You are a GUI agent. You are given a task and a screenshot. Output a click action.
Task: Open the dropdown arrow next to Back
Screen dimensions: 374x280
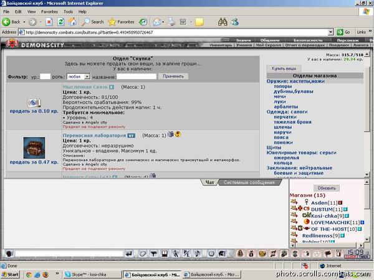[24, 22]
